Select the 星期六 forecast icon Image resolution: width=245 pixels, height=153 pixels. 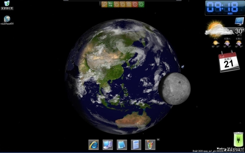point(227,42)
